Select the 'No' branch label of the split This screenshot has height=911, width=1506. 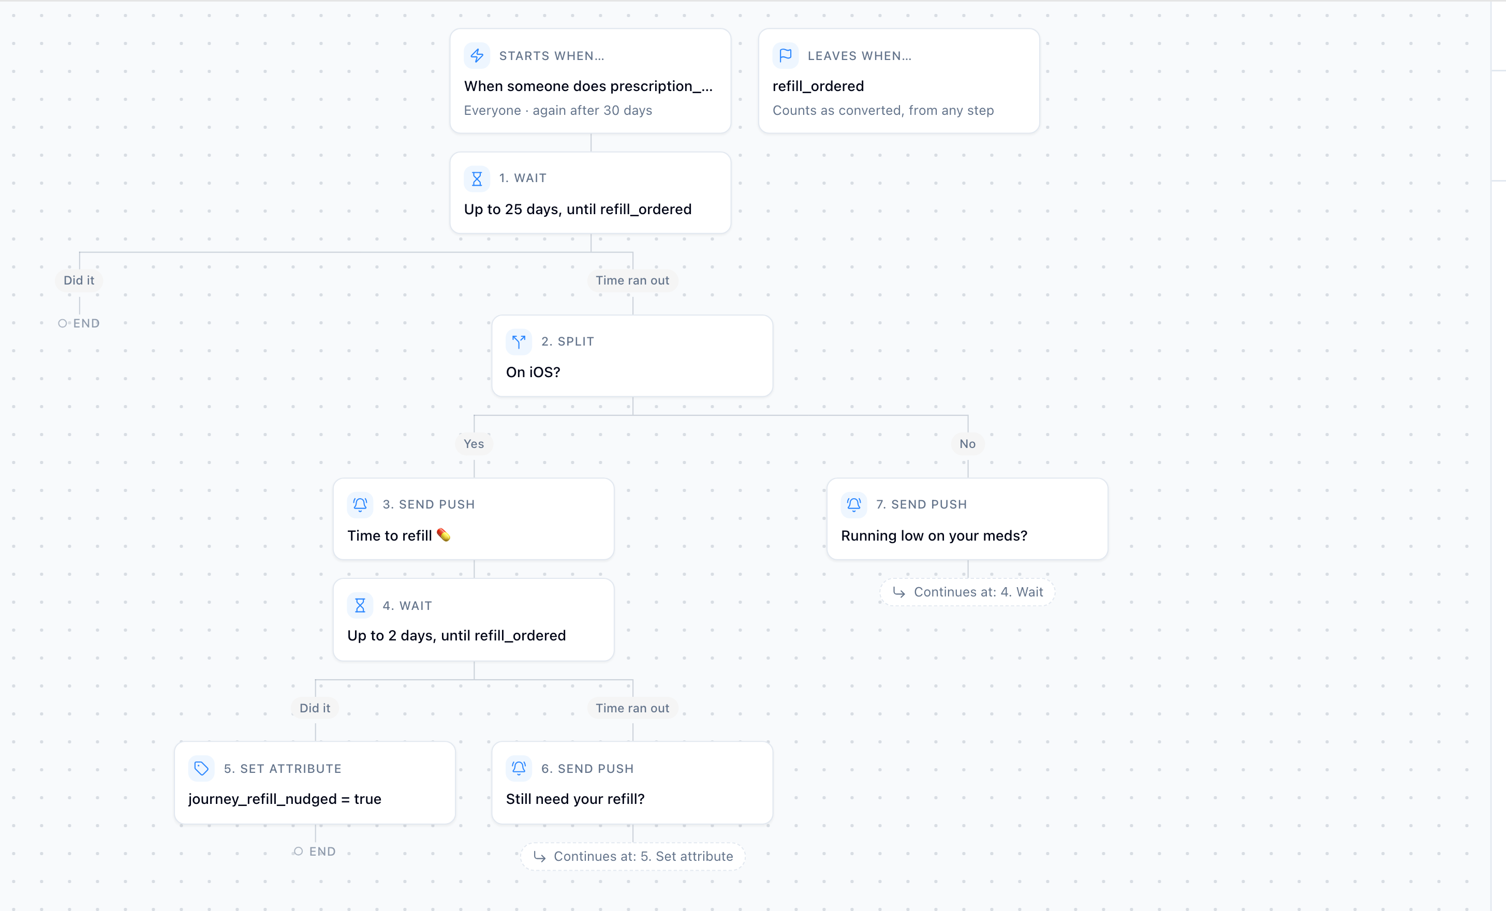[x=968, y=444]
